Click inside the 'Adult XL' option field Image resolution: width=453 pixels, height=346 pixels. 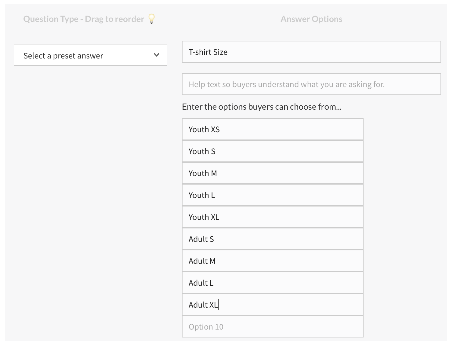(x=273, y=305)
